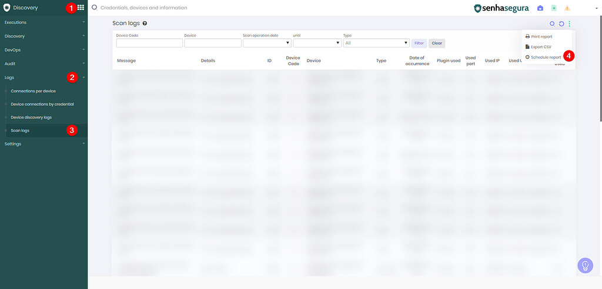Click the green new document plus icon
The image size is (602, 289).
coord(554,8)
